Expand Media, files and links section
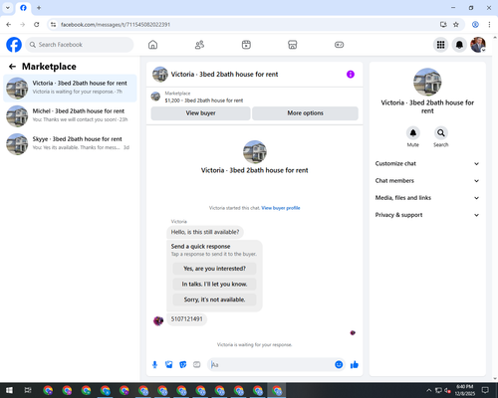498x398 pixels. [427, 198]
